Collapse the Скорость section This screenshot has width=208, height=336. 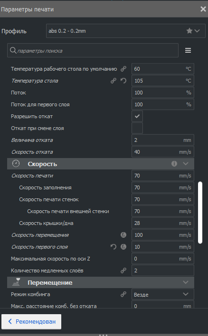[186, 164]
